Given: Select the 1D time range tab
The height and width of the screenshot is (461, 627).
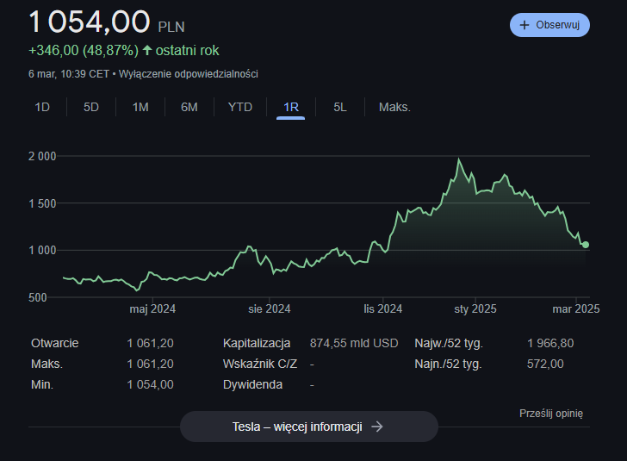Looking at the screenshot, I should point(42,107).
